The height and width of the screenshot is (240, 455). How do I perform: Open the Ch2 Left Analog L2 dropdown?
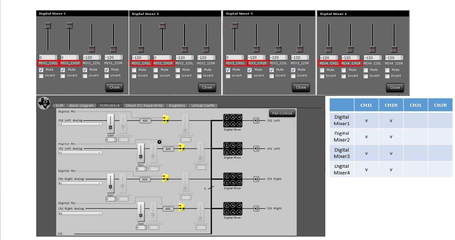(x=80, y=124)
